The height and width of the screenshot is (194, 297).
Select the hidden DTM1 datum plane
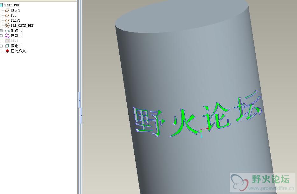tap(14, 41)
